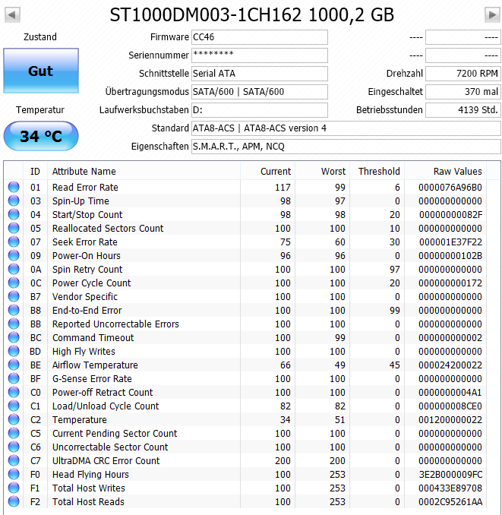Click raw value '00000000102B'
Image resolution: width=502 pixels, height=515 pixels.
pos(450,255)
